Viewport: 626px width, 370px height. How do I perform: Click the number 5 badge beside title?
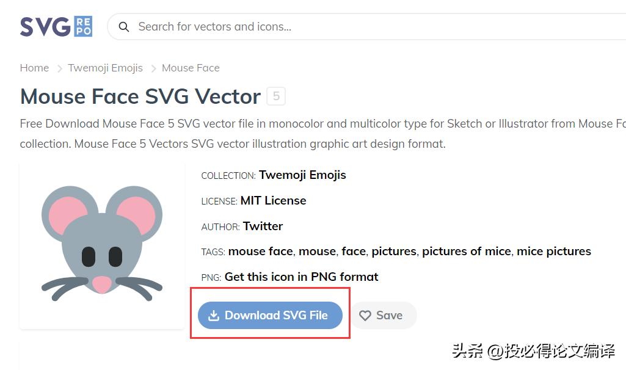tap(276, 96)
